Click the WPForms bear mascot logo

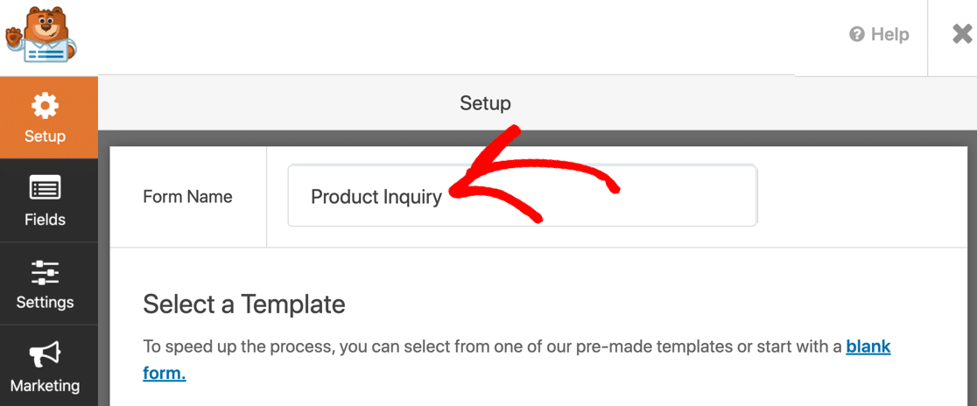click(x=40, y=35)
